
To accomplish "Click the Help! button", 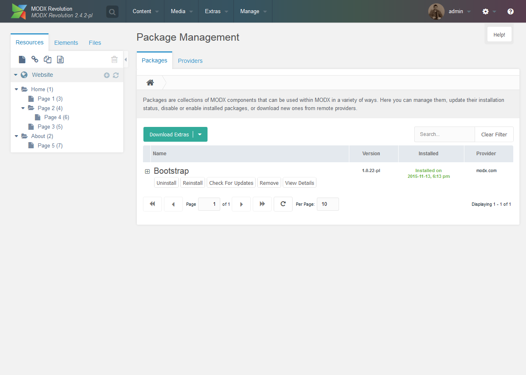I will 499,35.
